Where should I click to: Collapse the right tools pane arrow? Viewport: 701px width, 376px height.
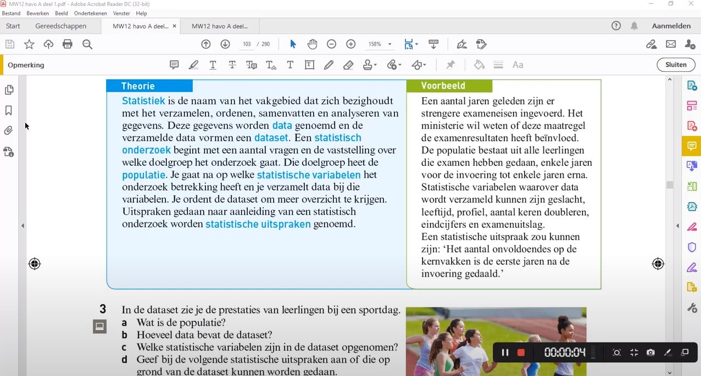[x=677, y=226]
